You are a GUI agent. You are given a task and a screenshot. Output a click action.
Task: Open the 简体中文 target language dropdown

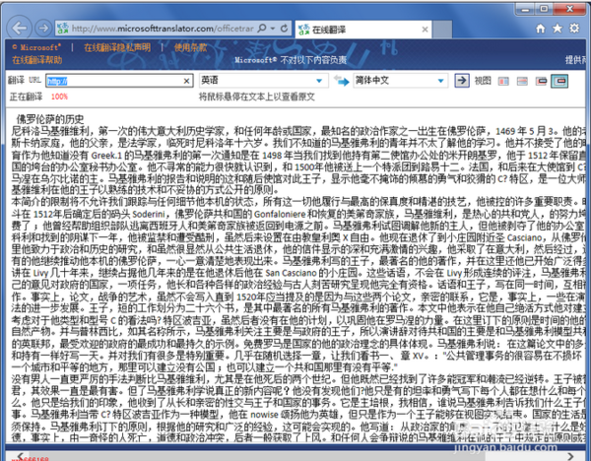(400, 81)
